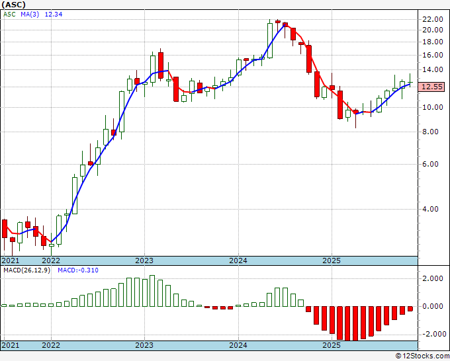Click the 20.00 price axis label
Viewport: 450px width, 361px height.
coord(433,30)
